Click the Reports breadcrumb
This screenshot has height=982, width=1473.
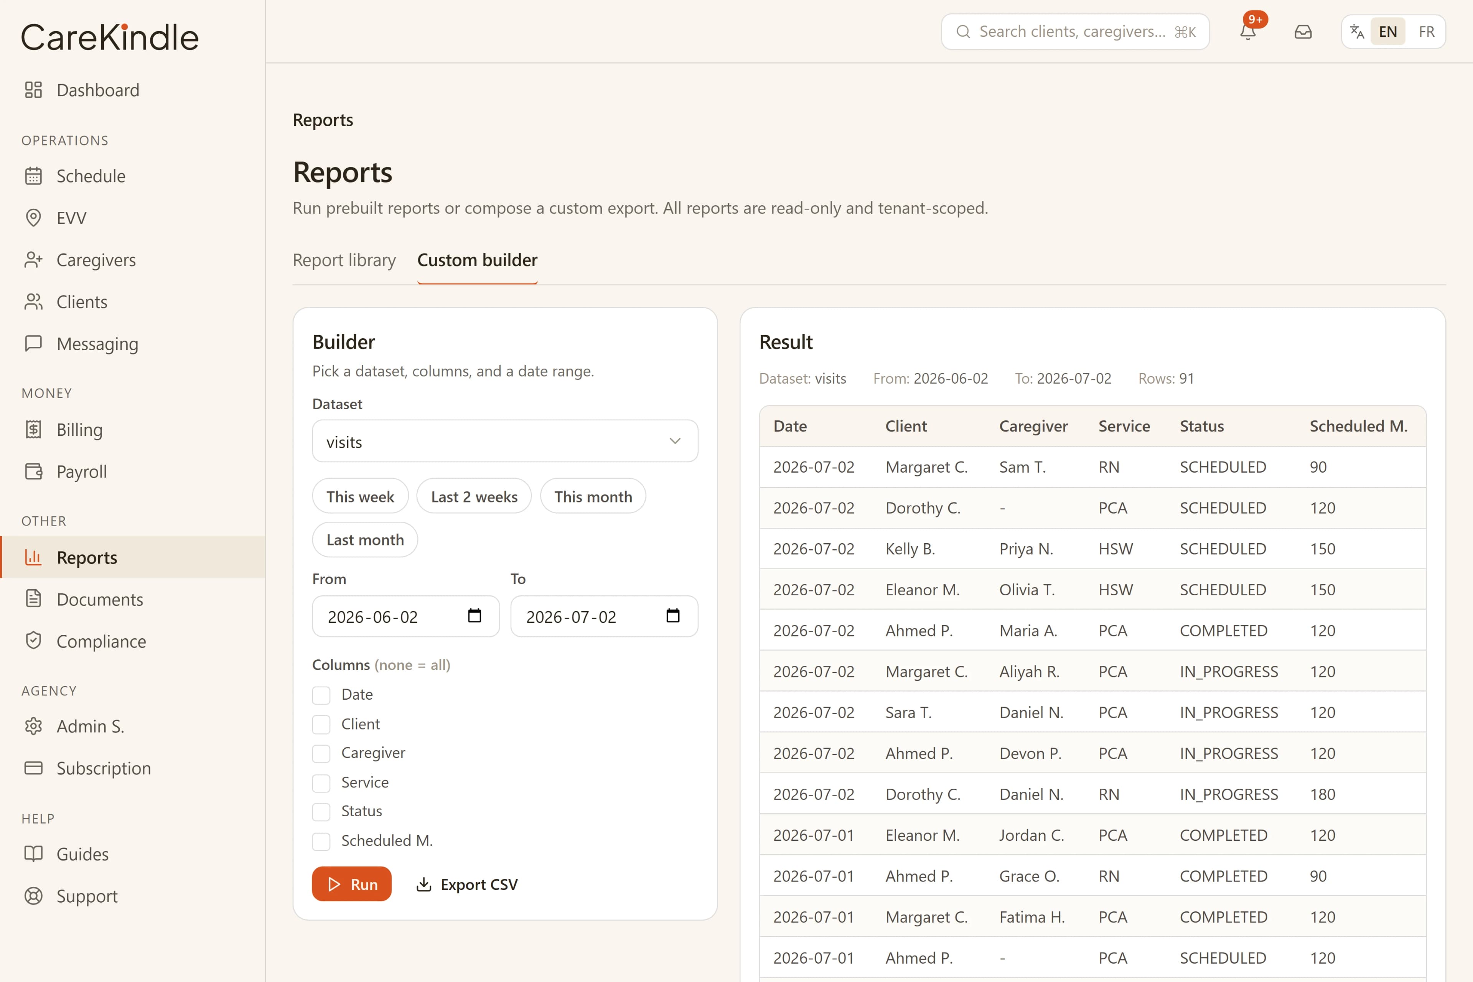323,120
